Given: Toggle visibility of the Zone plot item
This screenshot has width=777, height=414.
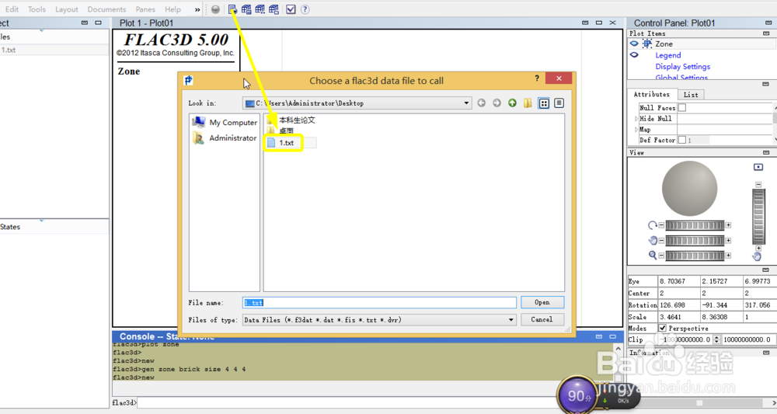Looking at the screenshot, I should [634, 43].
